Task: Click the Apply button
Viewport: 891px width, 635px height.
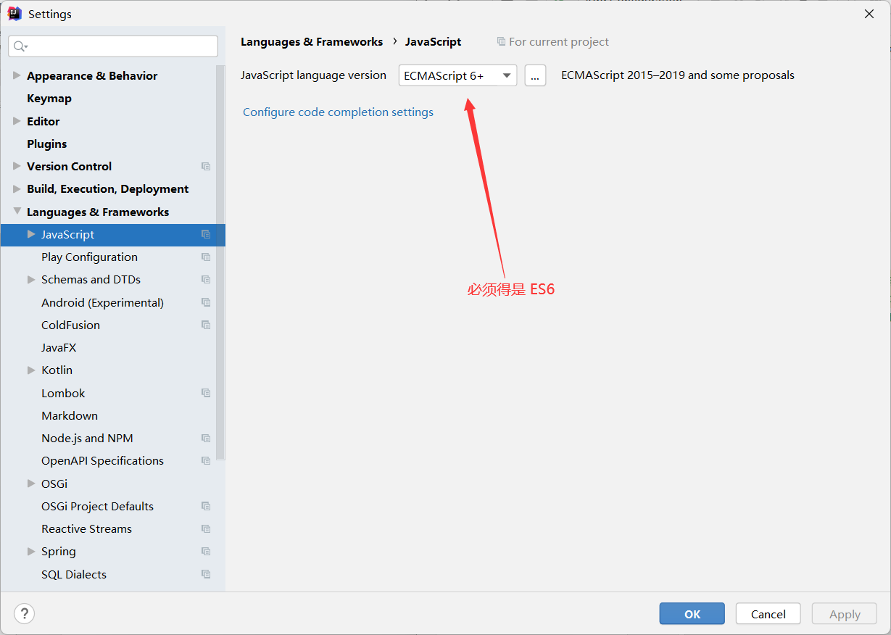Action: pos(845,614)
